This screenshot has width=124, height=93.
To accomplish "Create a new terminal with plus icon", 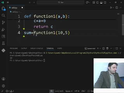I will point(98,49).
